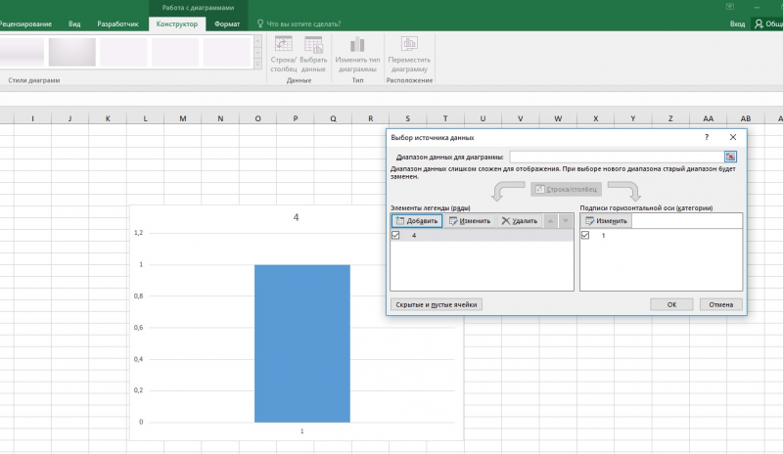Screen dimensions: 783x454
Task: Expand the chart styles gallery dropdown
Action: pyautogui.click(x=257, y=64)
